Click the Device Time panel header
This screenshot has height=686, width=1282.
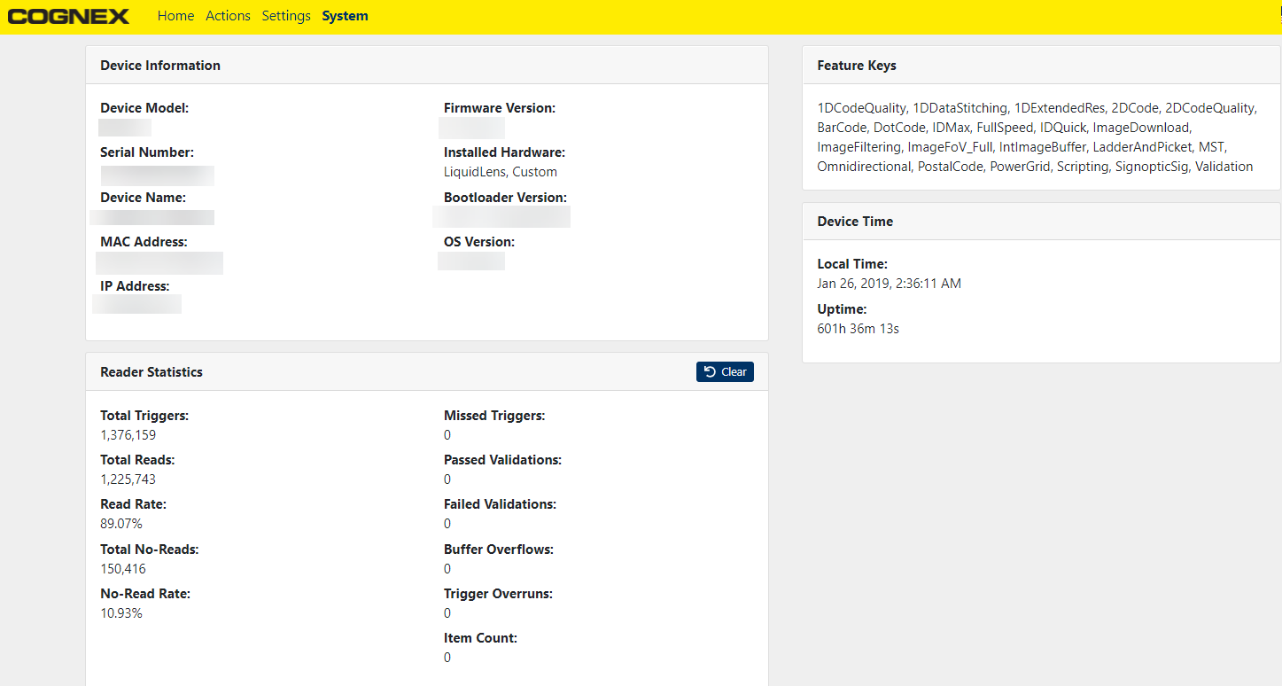coord(855,222)
